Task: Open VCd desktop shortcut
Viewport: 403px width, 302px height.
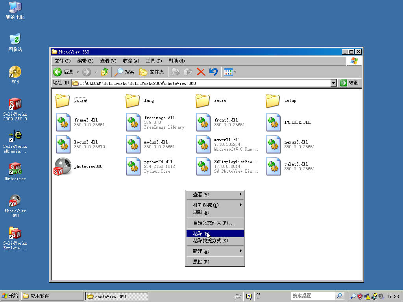Action: pyautogui.click(x=15, y=75)
